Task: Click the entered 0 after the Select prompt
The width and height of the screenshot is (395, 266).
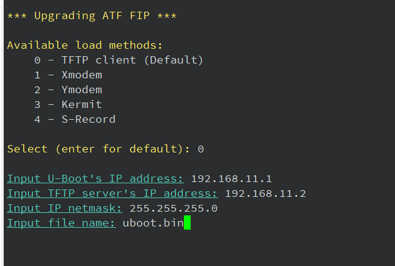Action: coord(201,149)
